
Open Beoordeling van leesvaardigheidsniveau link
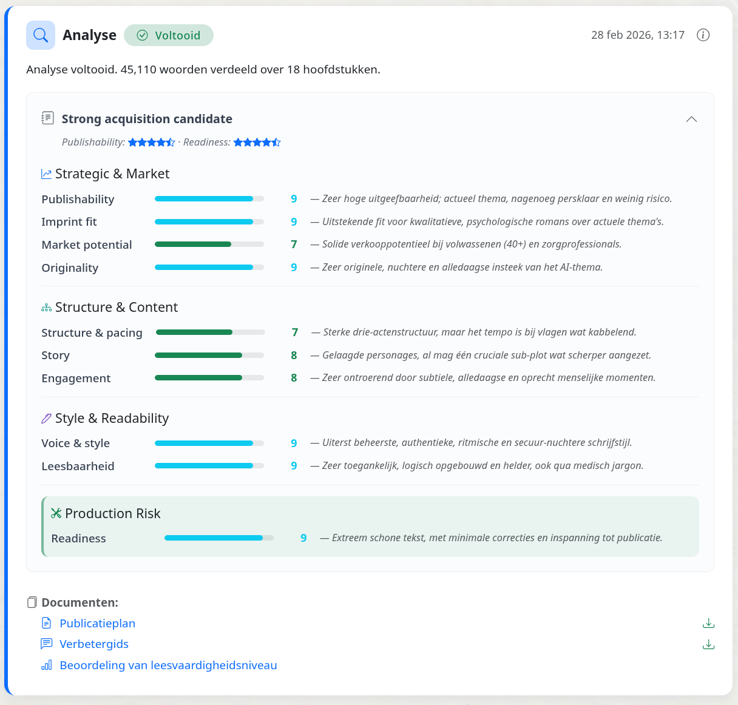[x=168, y=665]
